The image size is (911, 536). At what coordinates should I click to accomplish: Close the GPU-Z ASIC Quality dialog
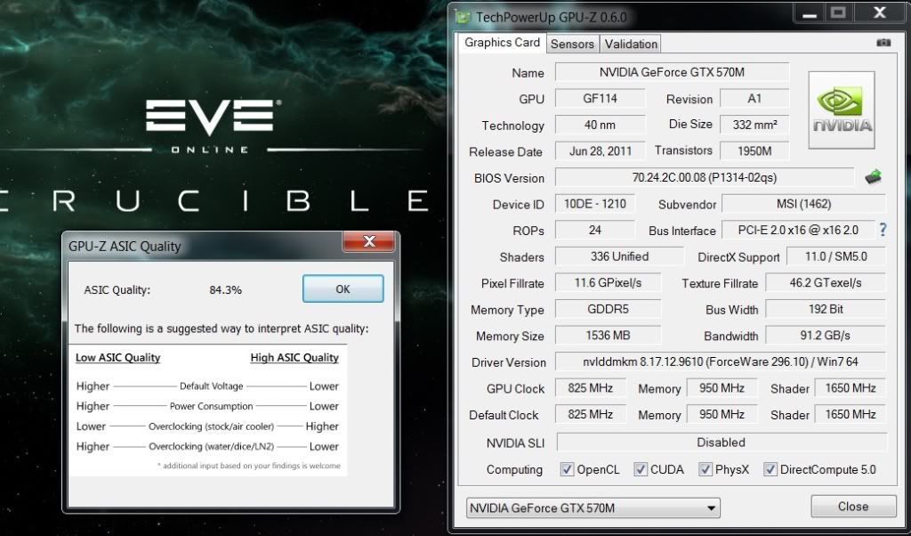(x=368, y=243)
